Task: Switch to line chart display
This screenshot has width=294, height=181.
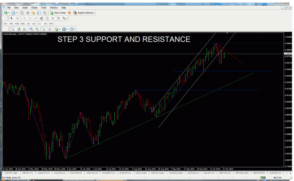Action: 25,29
